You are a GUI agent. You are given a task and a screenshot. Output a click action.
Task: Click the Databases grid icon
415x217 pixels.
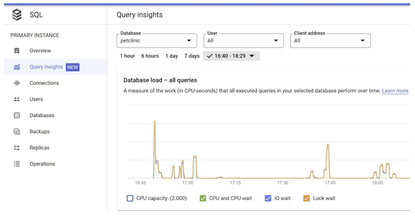pos(17,115)
